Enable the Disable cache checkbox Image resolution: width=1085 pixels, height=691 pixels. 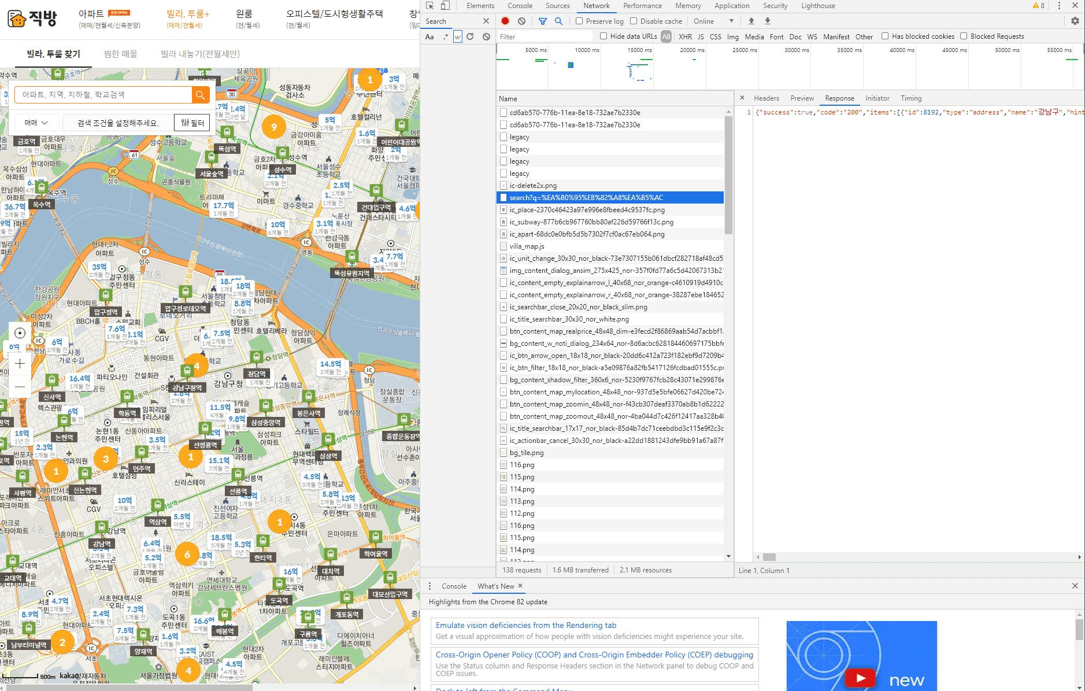pos(634,21)
